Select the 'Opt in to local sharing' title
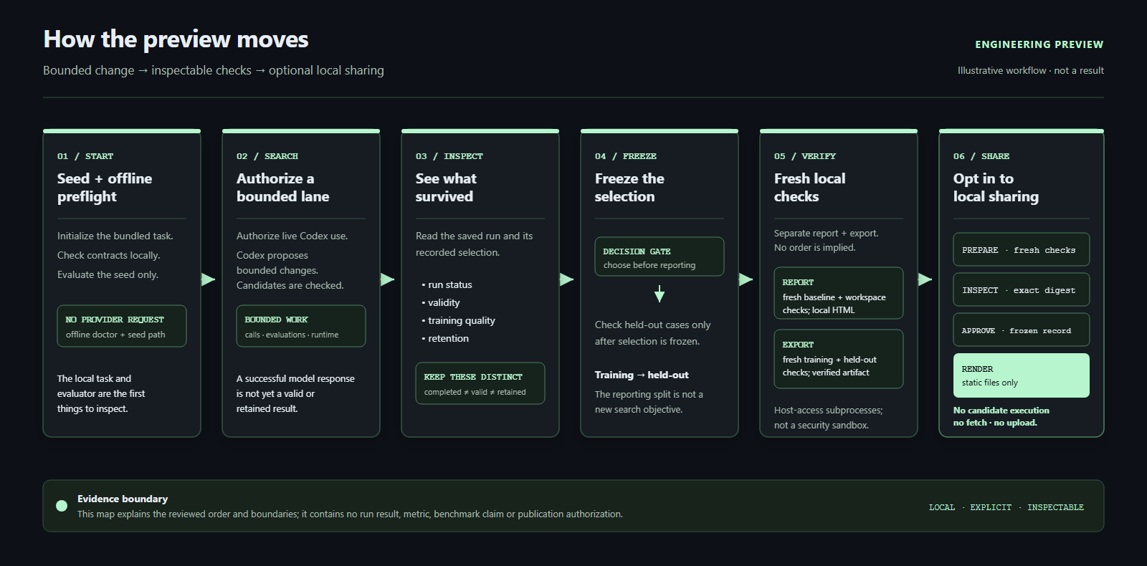This screenshot has width=1147, height=566. 996,187
